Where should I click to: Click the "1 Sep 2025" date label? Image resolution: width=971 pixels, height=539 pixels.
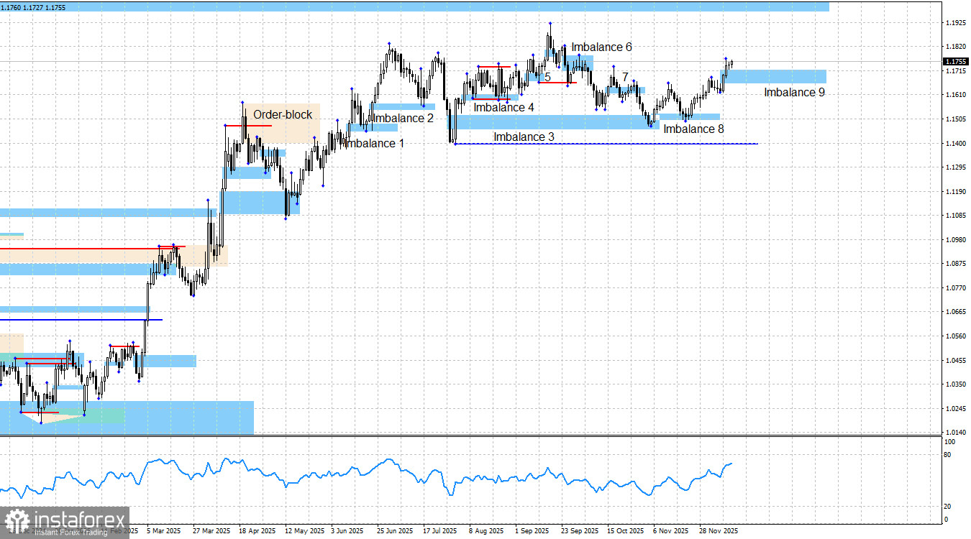tap(533, 531)
